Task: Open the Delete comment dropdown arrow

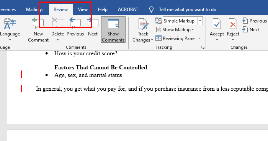Action: [x=57, y=40]
